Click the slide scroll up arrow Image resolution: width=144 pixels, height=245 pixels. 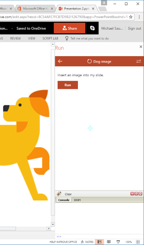pos(53,44)
